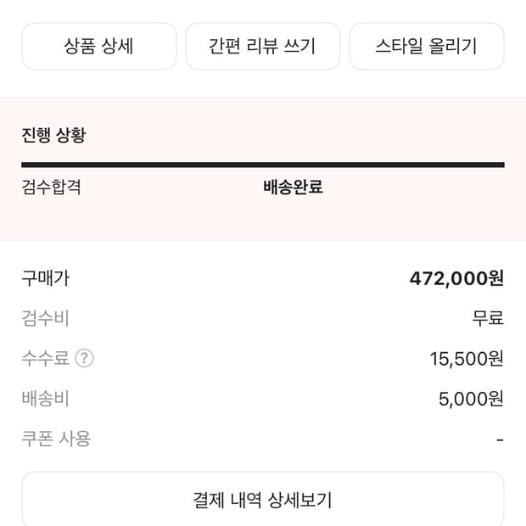
Task: Click the 무료 inspection fee value
Action: pyautogui.click(x=488, y=318)
